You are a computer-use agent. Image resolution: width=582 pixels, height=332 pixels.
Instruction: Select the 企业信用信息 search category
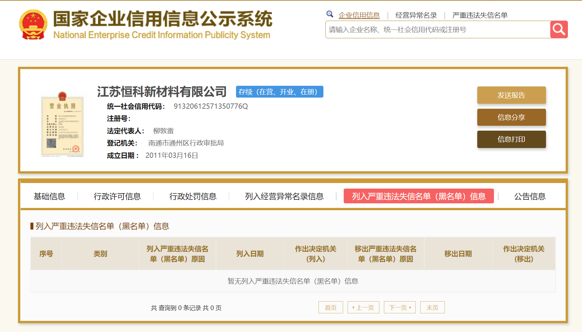359,15
